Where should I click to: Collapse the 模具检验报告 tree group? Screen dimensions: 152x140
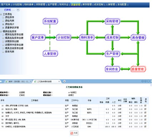tap(1, 31)
